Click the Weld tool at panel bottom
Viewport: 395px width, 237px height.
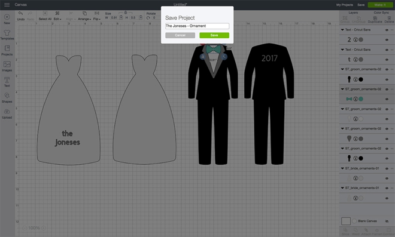coord(355,232)
